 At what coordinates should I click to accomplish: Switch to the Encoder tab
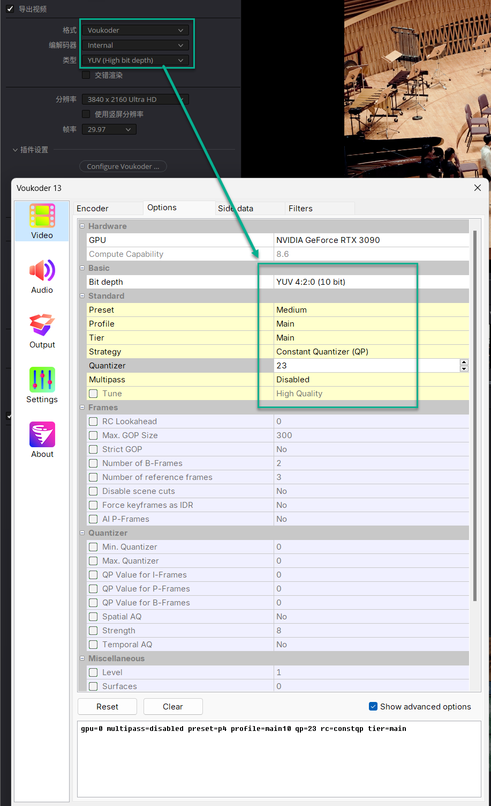coord(93,209)
